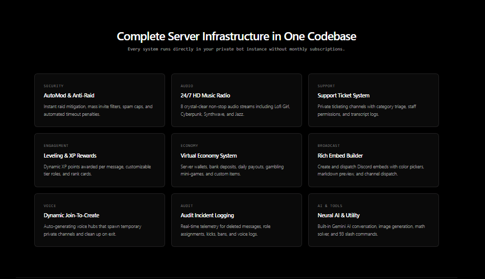Click the Rich Embed Builder card heading
Screen dimensions: 485x279
click(340, 156)
